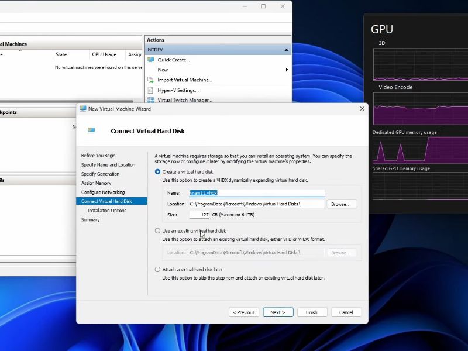Image resolution: width=468 pixels, height=351 pixels.
Task: Select Attach a virtual hard disk later
Action: (x=157, y=269)
